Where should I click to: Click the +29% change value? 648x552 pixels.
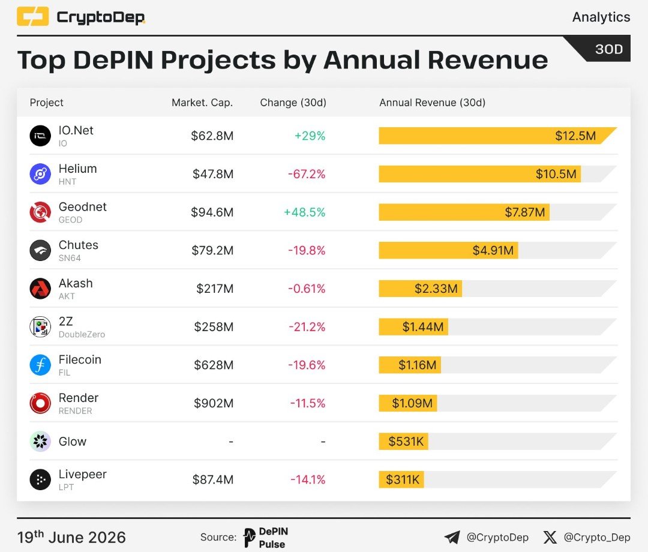[x=310, y=136]
